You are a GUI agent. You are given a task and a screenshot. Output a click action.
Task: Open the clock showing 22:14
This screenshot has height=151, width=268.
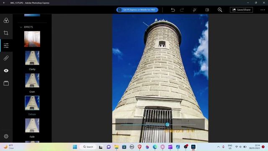(x=254, y=147)
